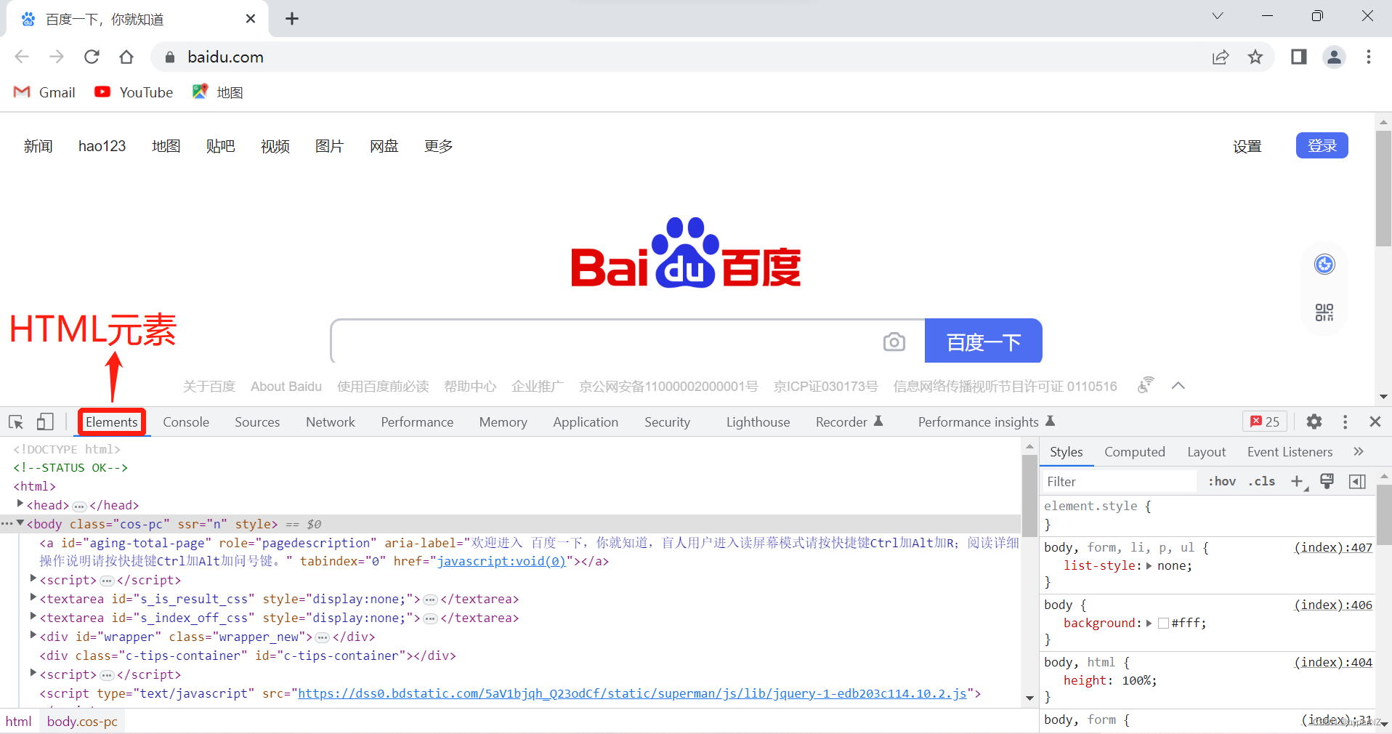Open the Lighthouse tab

pos(758,422)
